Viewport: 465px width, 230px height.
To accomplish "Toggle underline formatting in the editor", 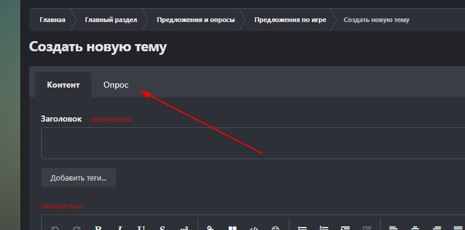I will coord(141,228).
